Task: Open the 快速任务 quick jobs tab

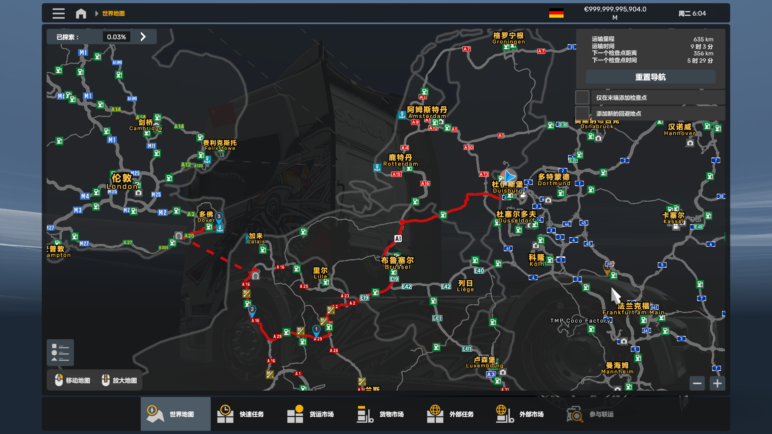Action: (245, 414)
